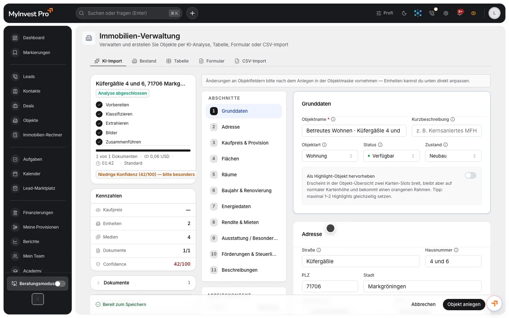Select section 5 Räume
The image size is (509, 318).
pyautogui.click(x=244, y=175)
